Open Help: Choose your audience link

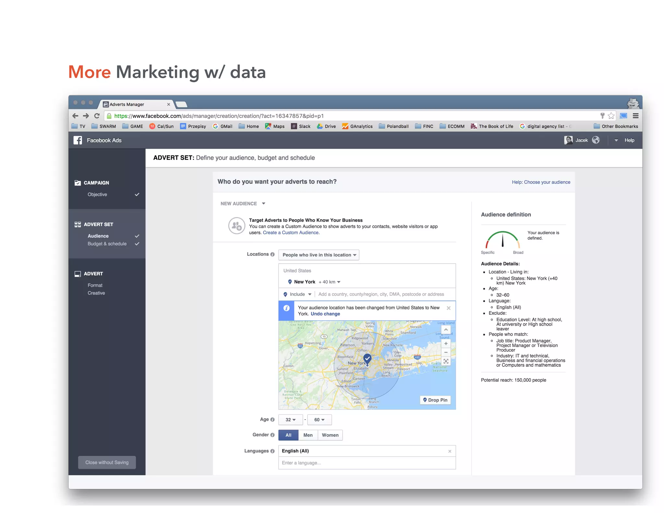coord(541,182)
